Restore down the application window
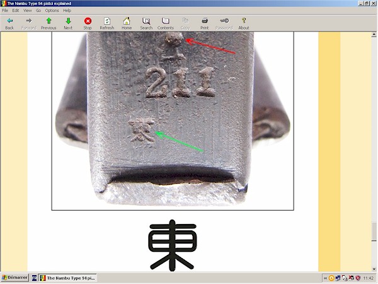 click(x=367, y=3)
